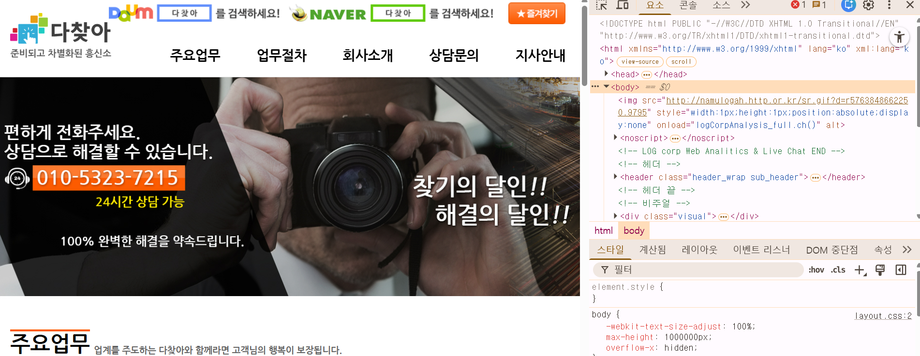Toggle the .cls element classes panel
The height and width of the screenshot is (356, 920).
[x=838, y=270]
